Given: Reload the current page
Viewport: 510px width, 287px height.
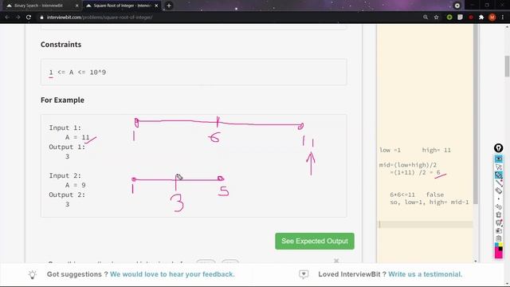Looking at the screenshot, I should click(29, 18).
